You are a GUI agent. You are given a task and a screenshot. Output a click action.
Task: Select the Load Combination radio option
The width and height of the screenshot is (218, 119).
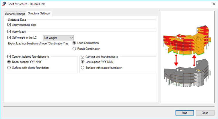tap(74, 43)
